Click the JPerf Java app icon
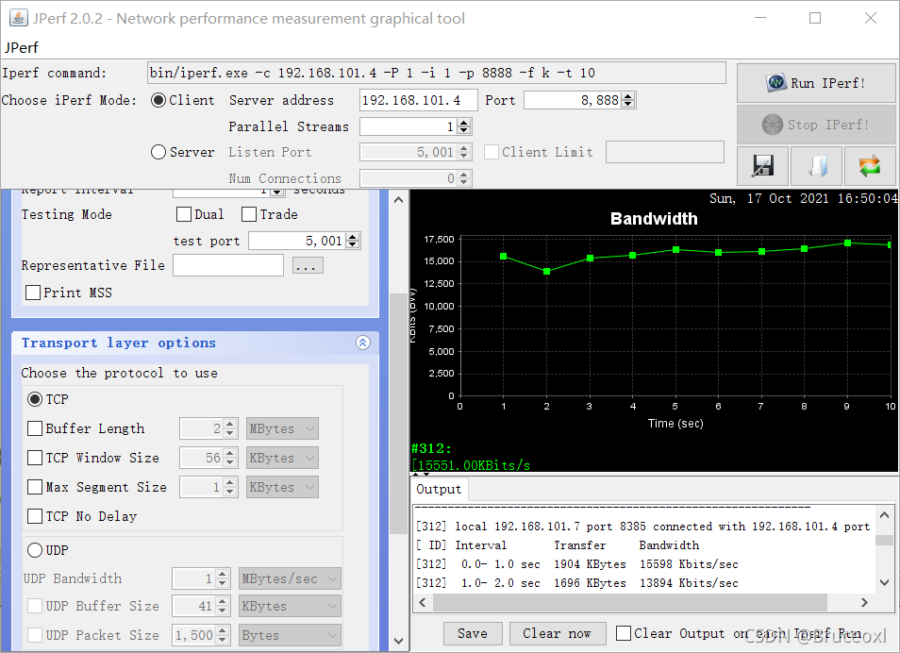Viewport: 900px width, 653px height. click(18, 18)
